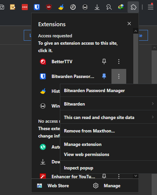
Task: Close Bitwarden more options three-dot button
Action: (x=119, y=76)
